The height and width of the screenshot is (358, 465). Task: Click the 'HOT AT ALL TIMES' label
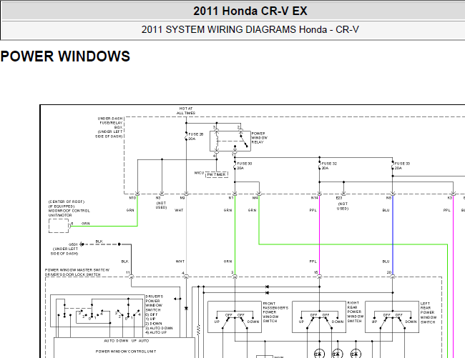point(186,111)
